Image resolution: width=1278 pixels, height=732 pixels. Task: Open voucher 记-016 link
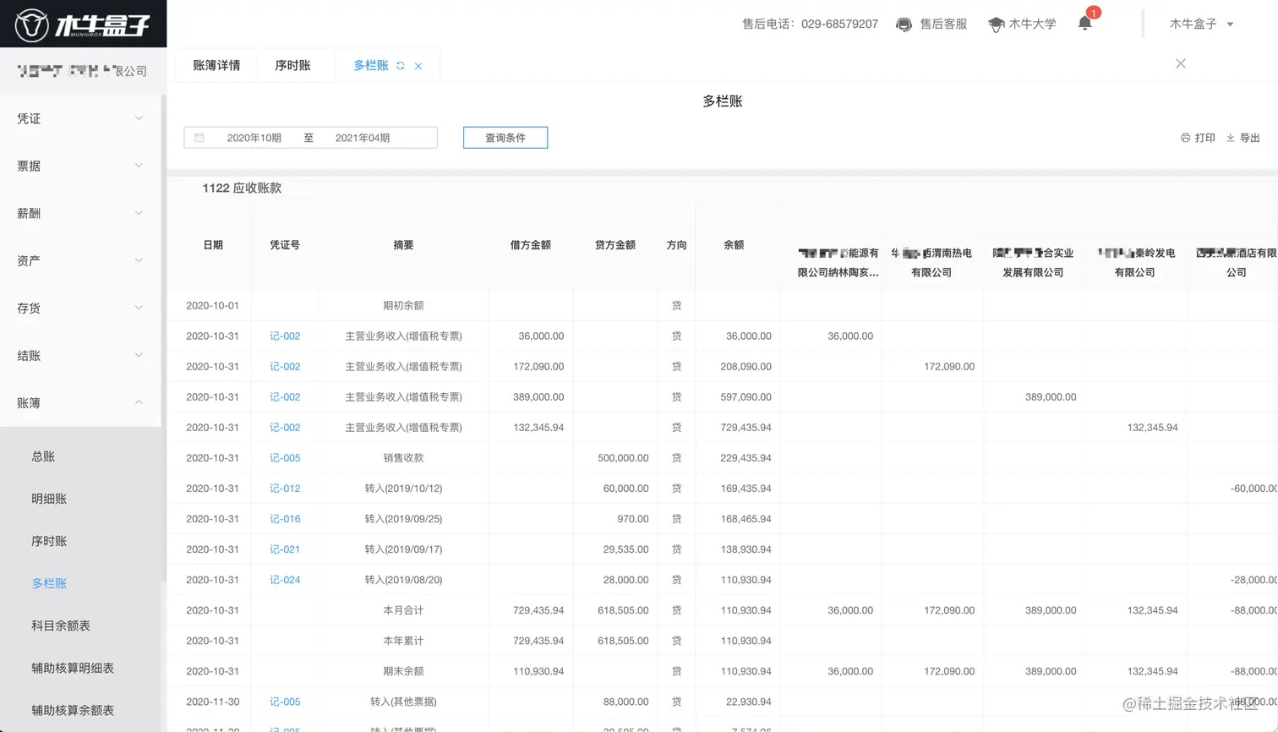point(285,519)
